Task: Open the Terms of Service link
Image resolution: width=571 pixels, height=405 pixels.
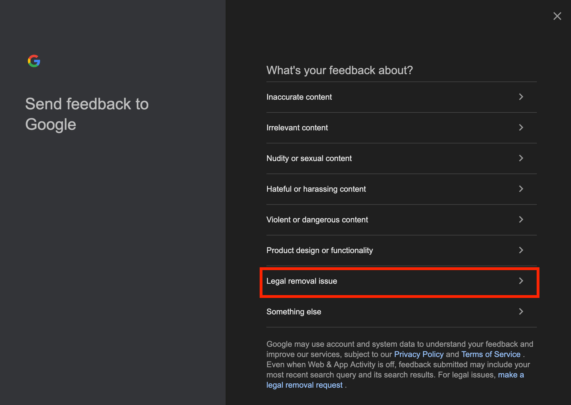Action: pos(491,354)
